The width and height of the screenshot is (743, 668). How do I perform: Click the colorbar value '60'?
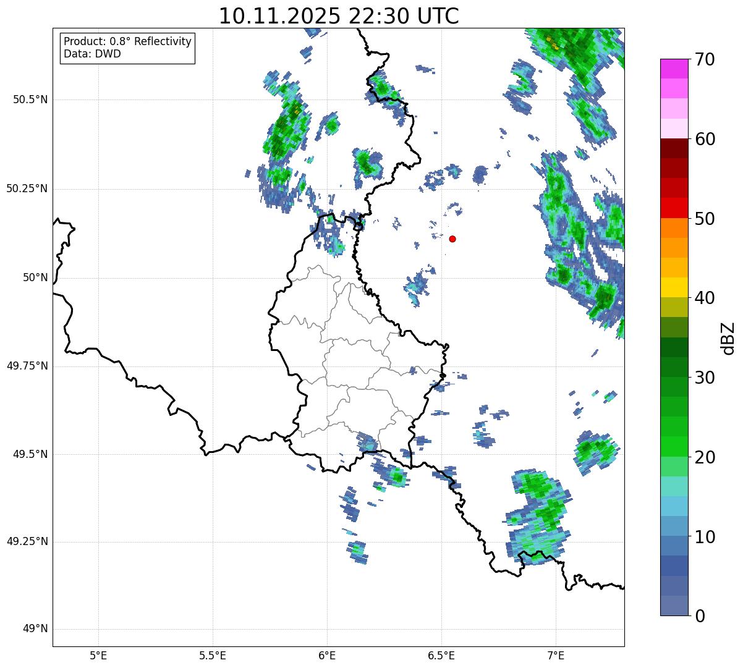[x=705, y=139]
